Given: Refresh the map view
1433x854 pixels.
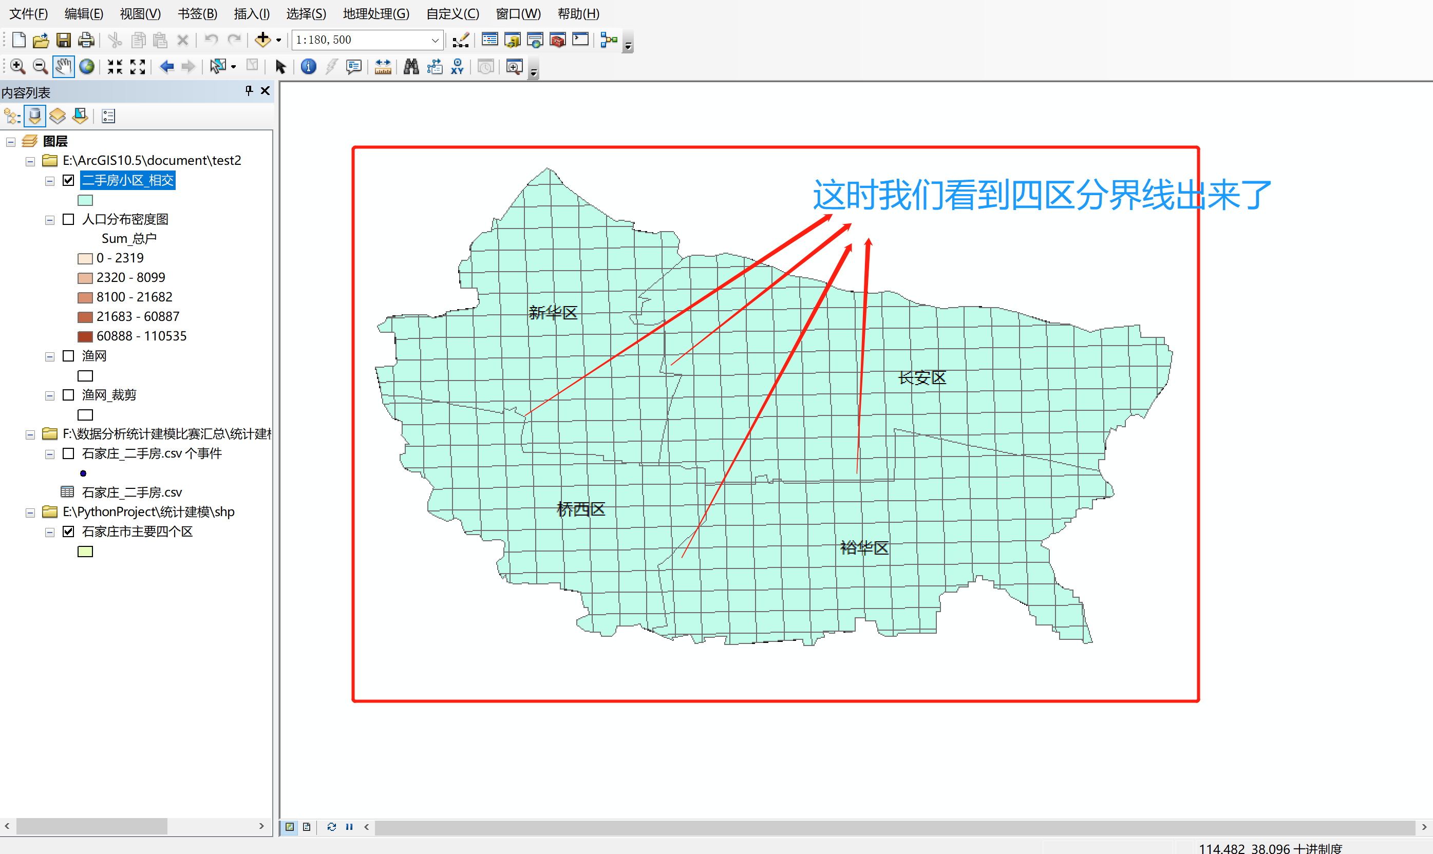Looking at the screenshot, I should (x=331, y=826).
